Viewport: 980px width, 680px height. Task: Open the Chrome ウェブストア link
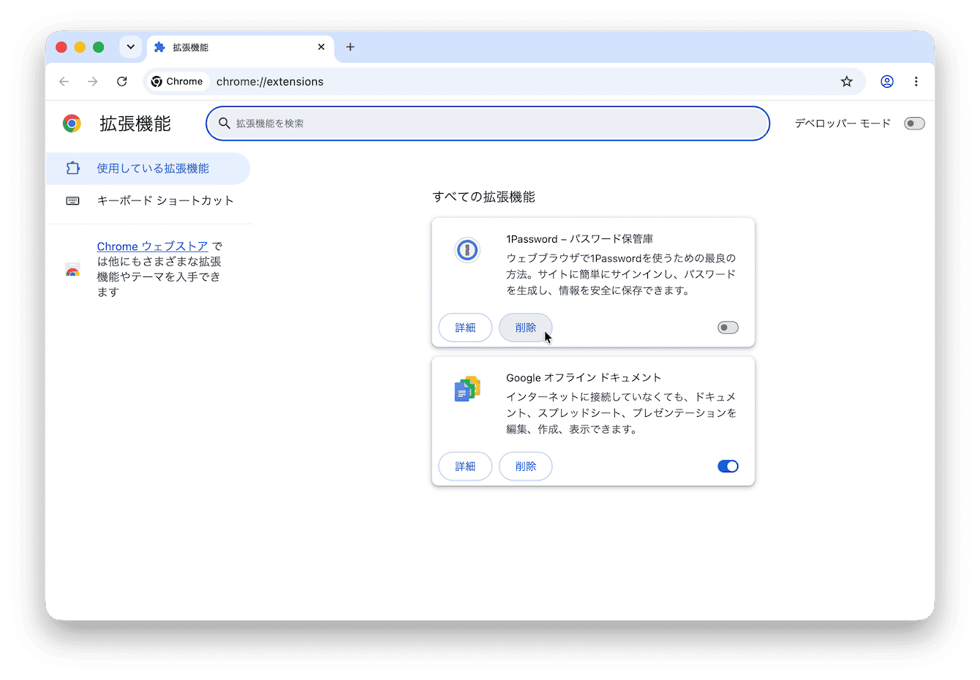point(152,246)
